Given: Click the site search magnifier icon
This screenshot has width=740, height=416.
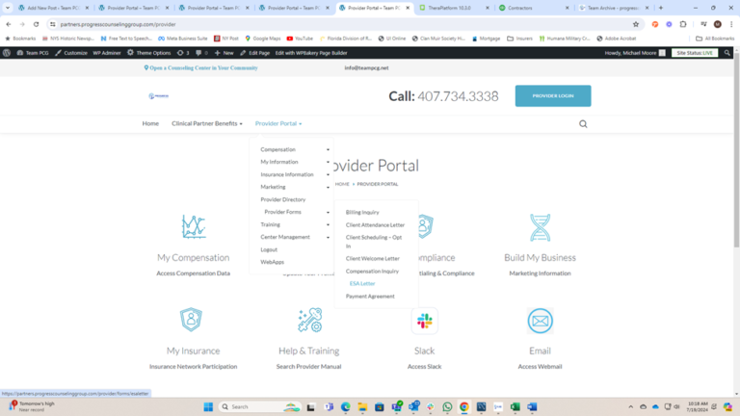Looking at the screenshot, I should click(x=583, y=124).
